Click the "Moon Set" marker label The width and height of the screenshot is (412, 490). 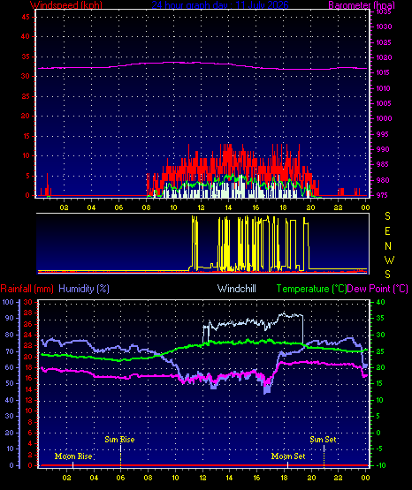(x=288, y=456)
